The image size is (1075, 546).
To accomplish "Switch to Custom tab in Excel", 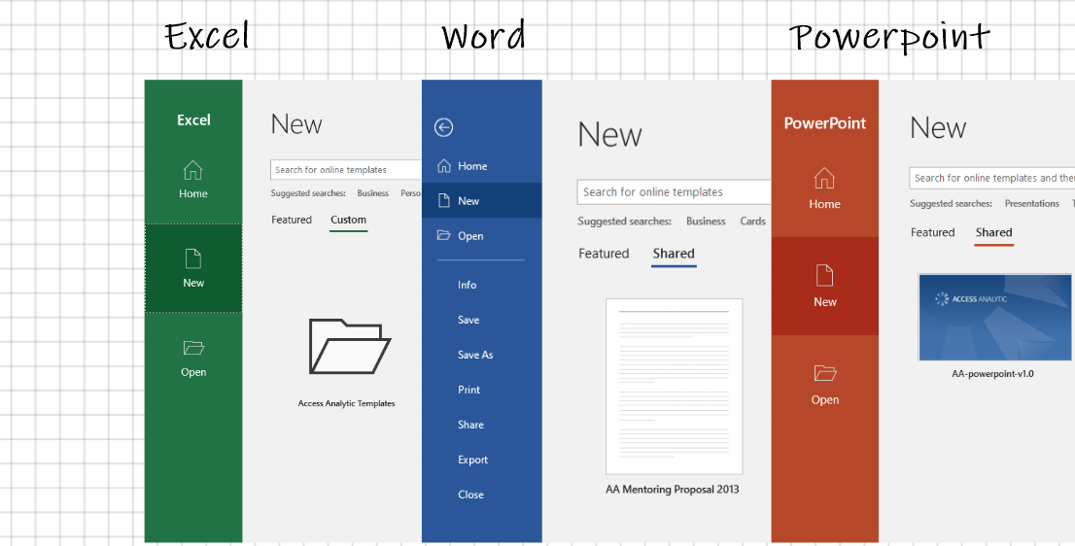I will tap(348, 220).
